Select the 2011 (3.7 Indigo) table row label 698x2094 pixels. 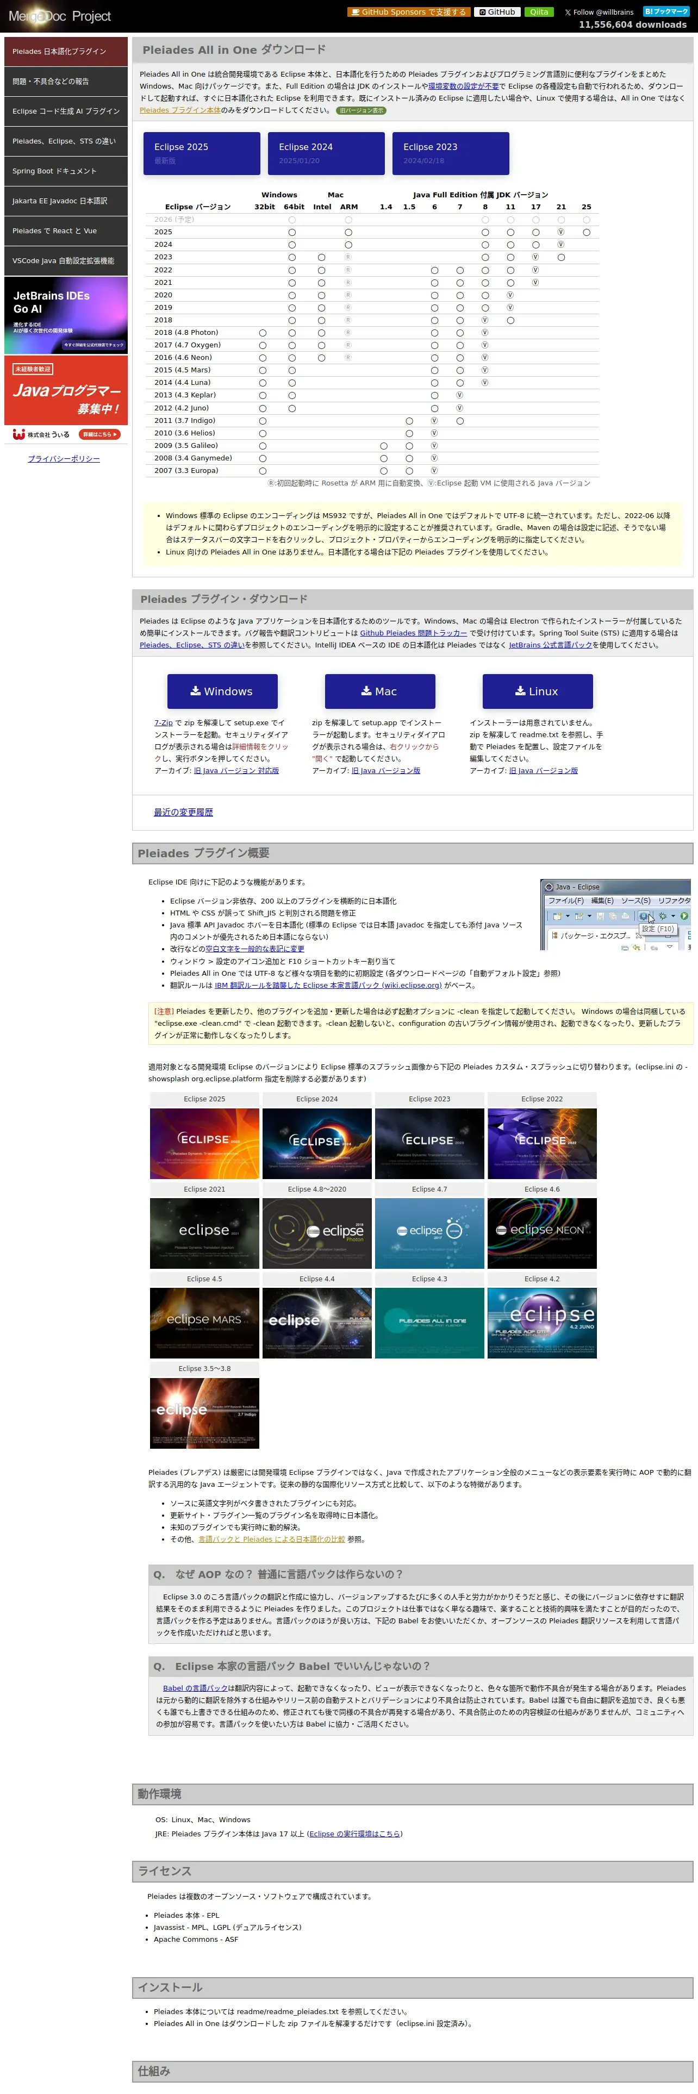tap(184, 421)
